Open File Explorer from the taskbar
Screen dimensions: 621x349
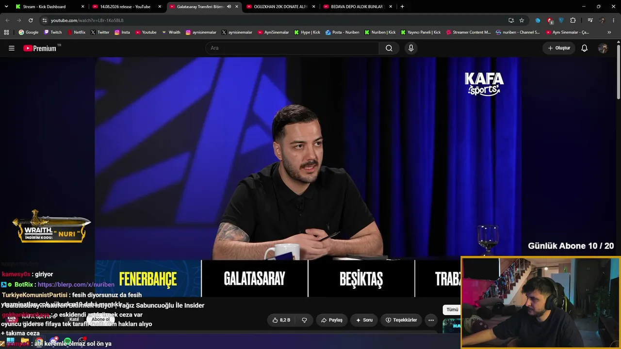(25, 341)
